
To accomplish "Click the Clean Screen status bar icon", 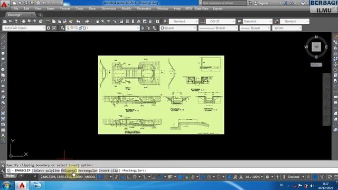I will click(x=330, y=177).
